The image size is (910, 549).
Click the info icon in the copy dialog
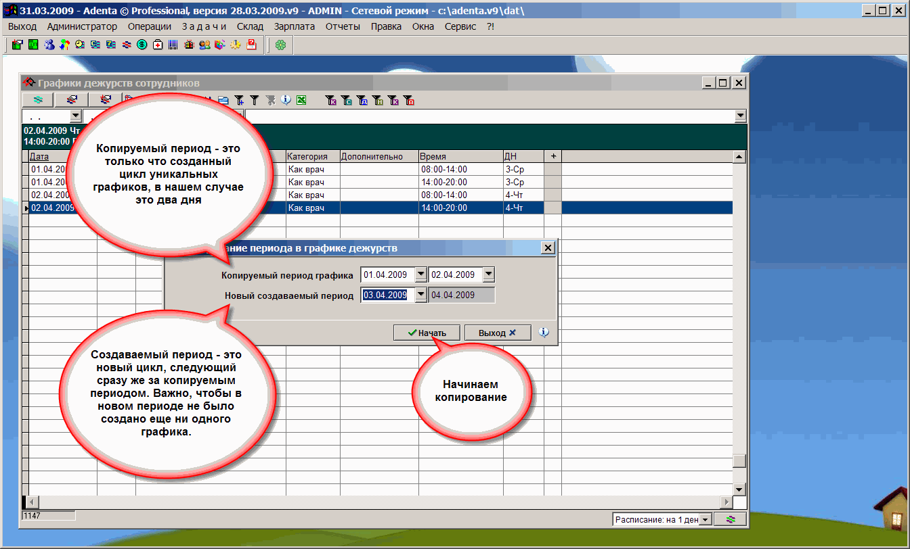(544, 333)
